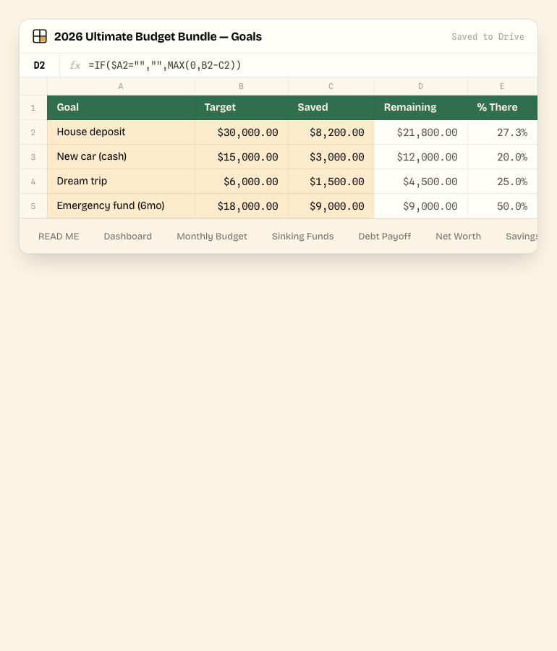The height and width of the screenshot is (651, 557).
Task: Click the $3,000.00 saved cell
Action: (331, 156)
